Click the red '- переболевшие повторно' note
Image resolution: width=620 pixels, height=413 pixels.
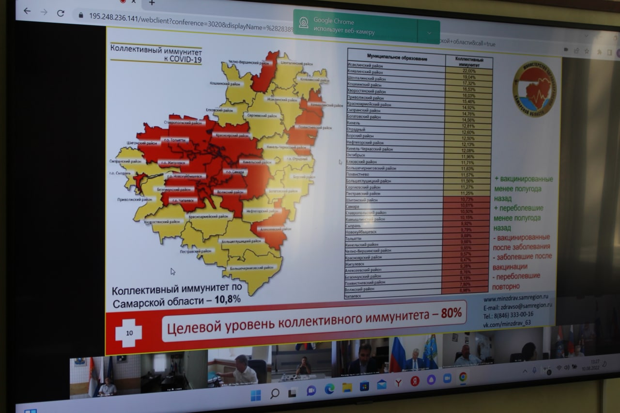[515, 281]
